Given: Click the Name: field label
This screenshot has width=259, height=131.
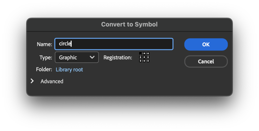Looking at the screenshot, I should point(44,44).
